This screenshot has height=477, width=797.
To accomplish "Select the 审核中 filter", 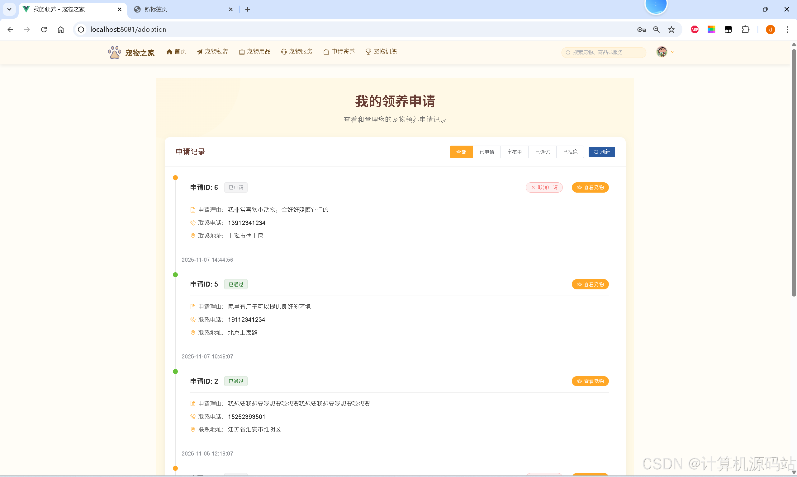I will point(514,152).
